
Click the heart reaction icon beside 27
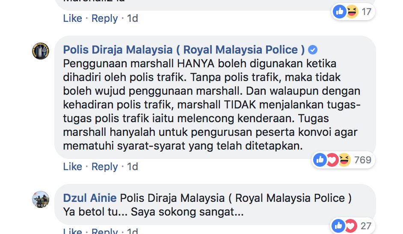(x=350, y=225)
